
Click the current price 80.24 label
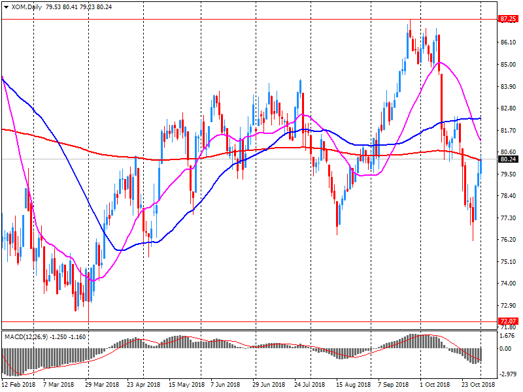(x=507, y=159)
